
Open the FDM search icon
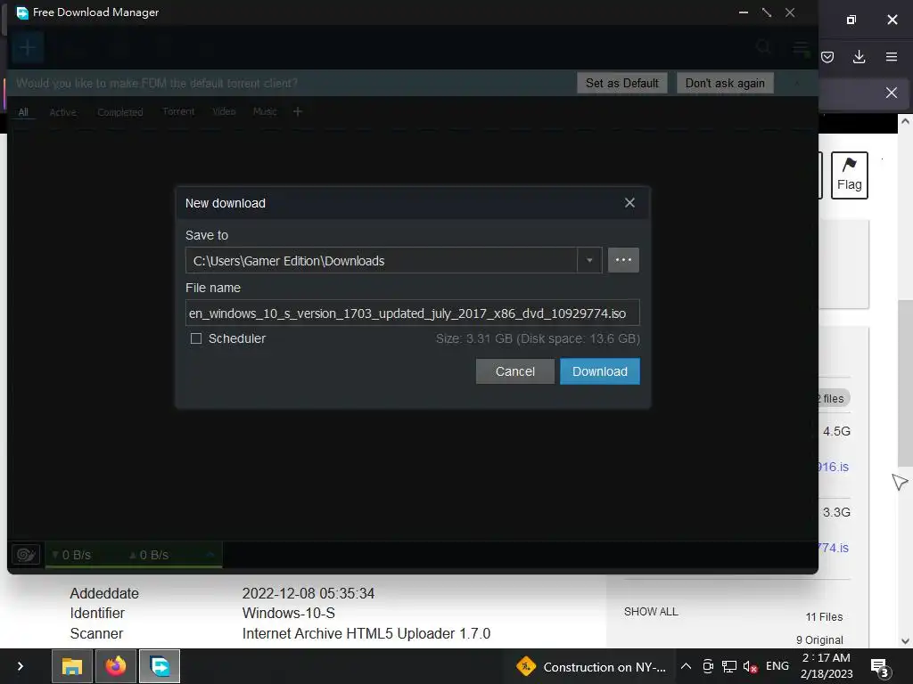763,47
